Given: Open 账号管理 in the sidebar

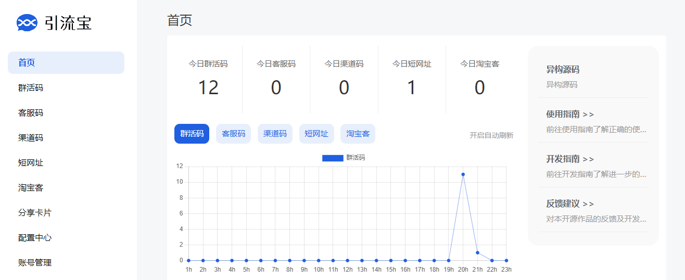Looking at the screenshot, I should [x=35, y=263].
